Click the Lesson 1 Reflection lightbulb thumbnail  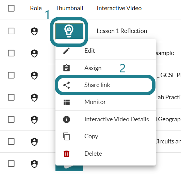69,31
